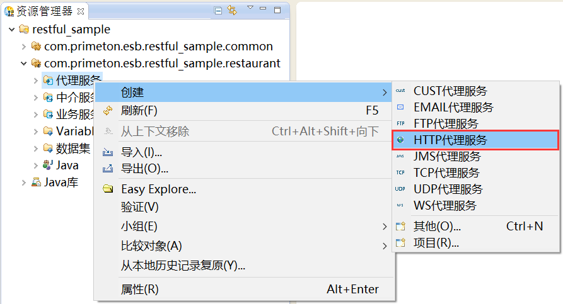The height and width of the screenshot is (304, 563).
Task: Open the 创建 submenu entry
Action: point(243,93)
